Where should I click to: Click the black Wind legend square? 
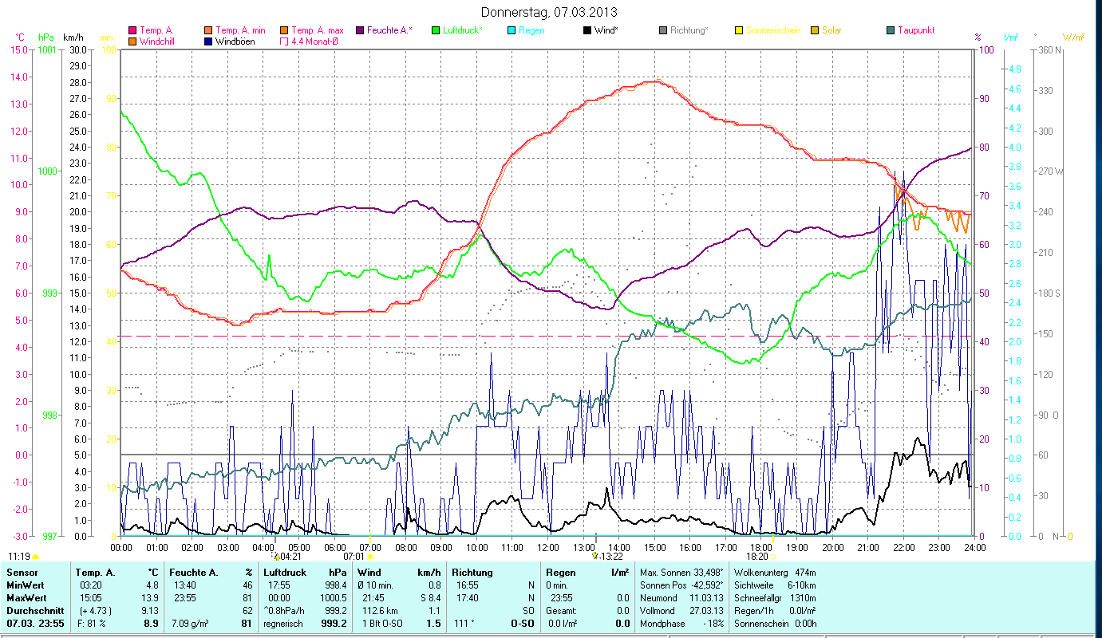tap(587, 30)
